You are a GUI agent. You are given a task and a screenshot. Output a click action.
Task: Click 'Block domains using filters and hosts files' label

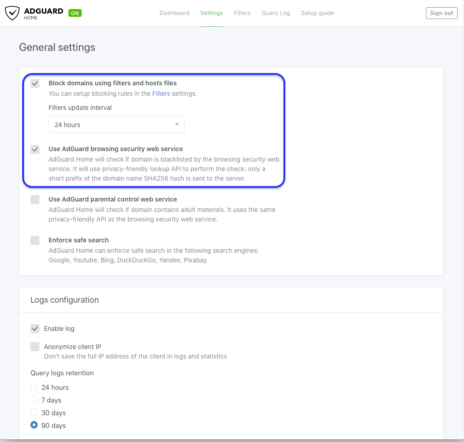[113, 83]
